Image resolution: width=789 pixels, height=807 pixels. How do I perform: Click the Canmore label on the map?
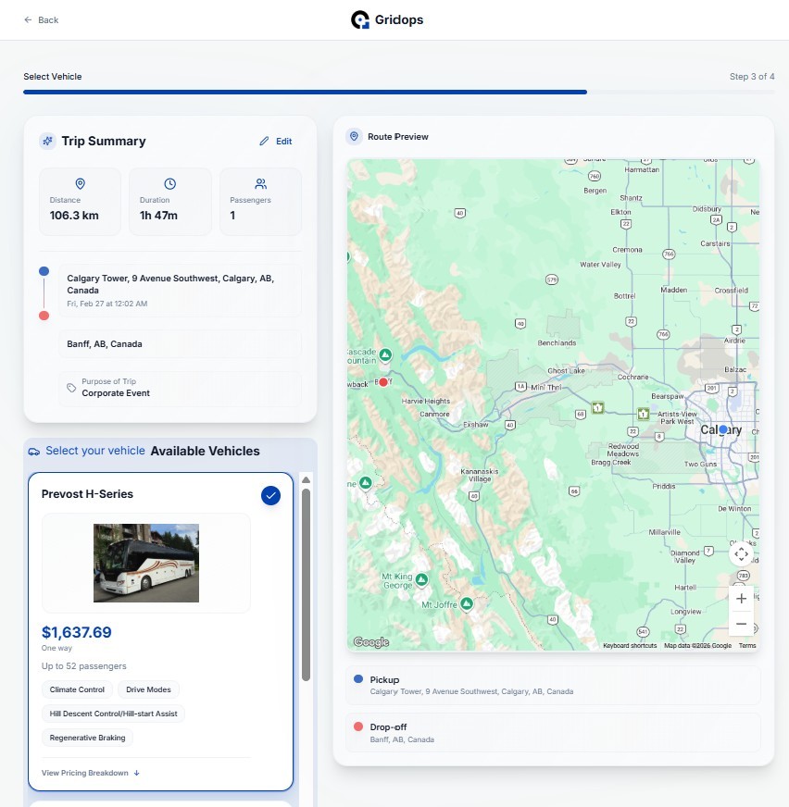tap(434, 414)
